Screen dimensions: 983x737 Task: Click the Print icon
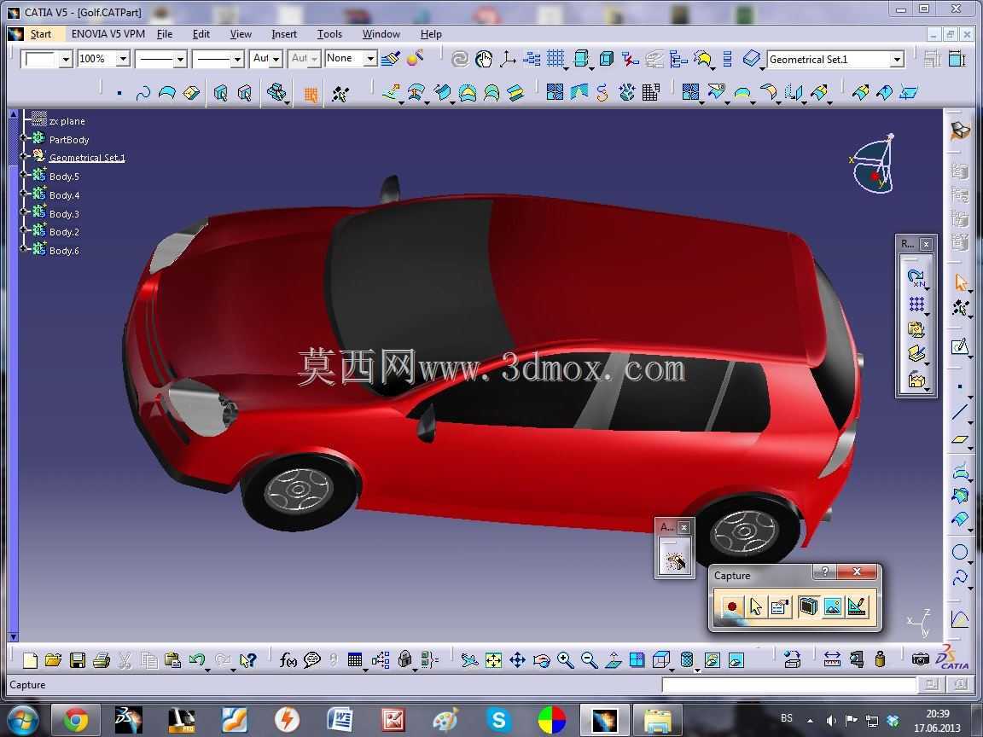[101, 660]
